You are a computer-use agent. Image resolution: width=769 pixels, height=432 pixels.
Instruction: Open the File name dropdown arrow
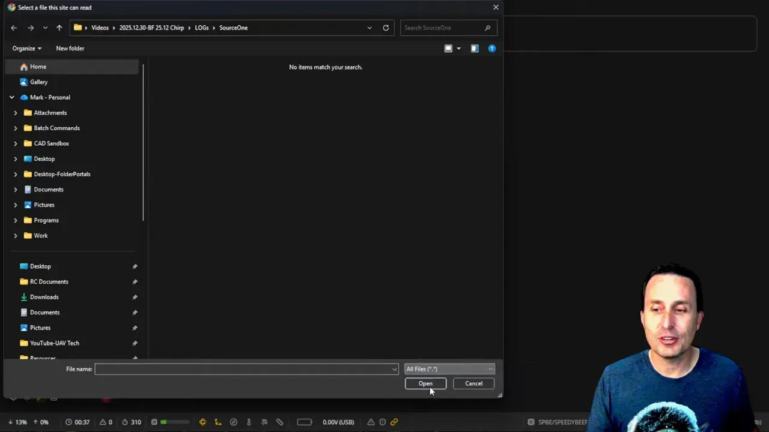click(394, 369)
